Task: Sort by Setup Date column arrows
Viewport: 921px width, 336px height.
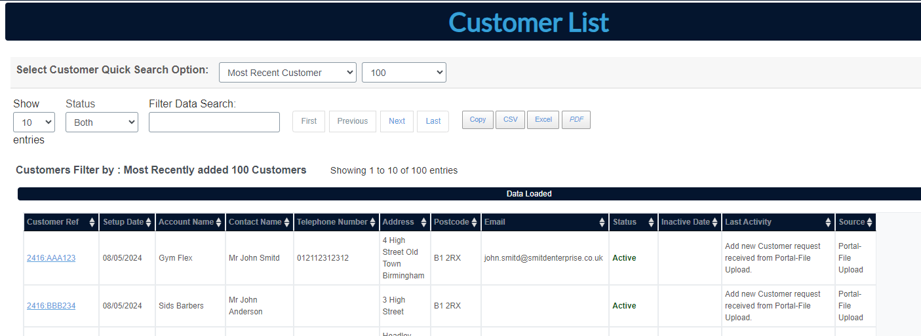Action: pyautogui.click(x=149, y=223)
